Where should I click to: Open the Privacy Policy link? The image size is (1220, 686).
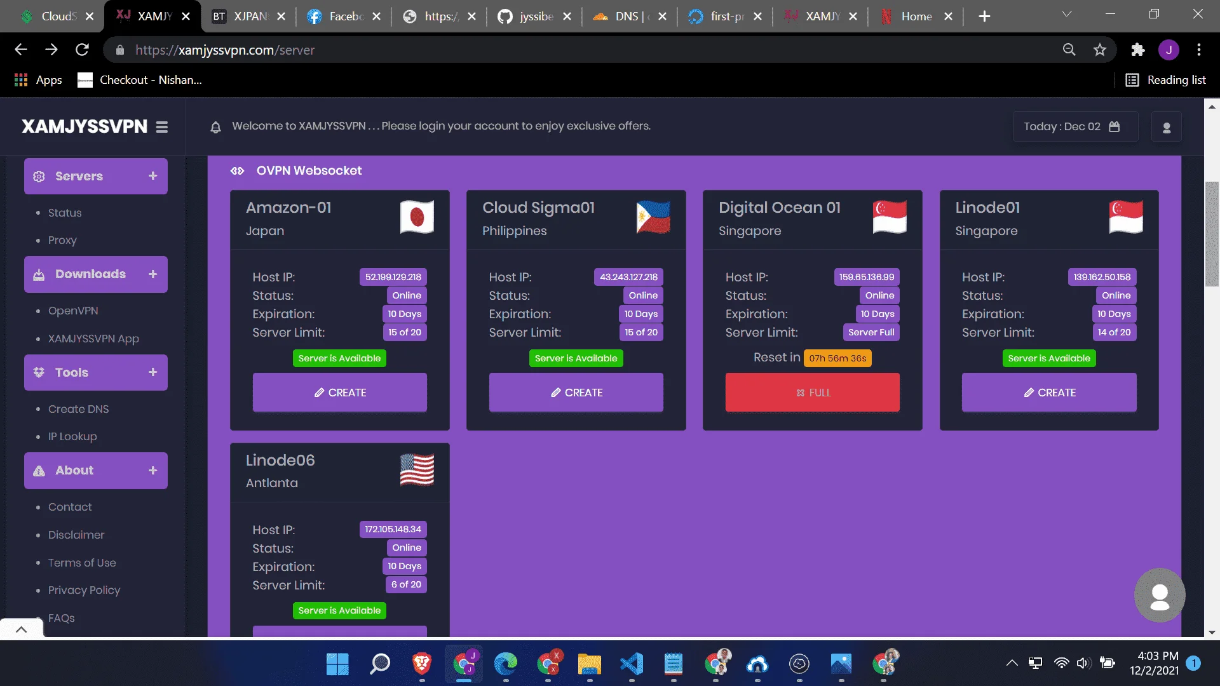(x=84, y=591)
